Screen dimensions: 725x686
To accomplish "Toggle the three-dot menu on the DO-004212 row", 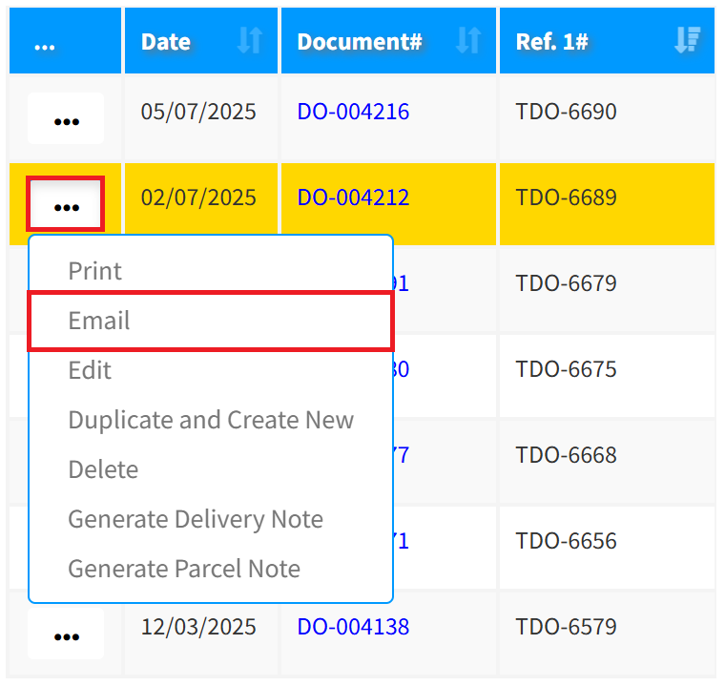I will tap(66, 204).
